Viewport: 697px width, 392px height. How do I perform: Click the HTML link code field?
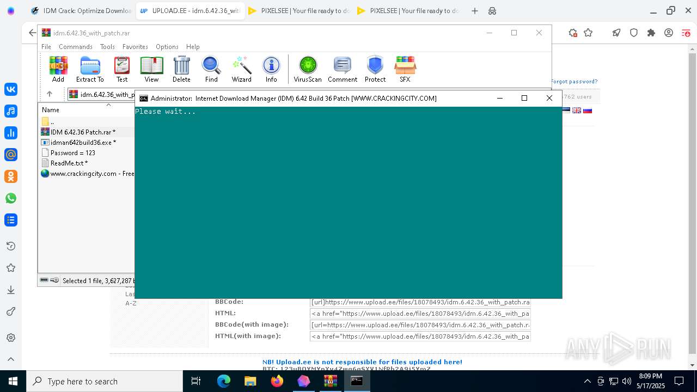coord(420,314)
